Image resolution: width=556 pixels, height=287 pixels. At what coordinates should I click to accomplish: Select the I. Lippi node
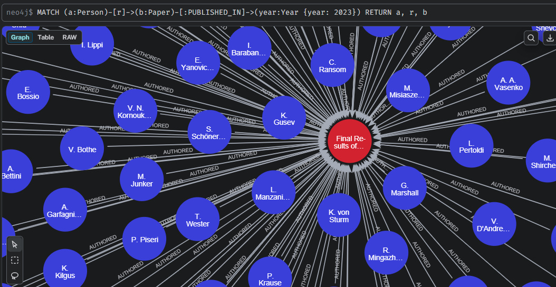[x=92, y=44]
